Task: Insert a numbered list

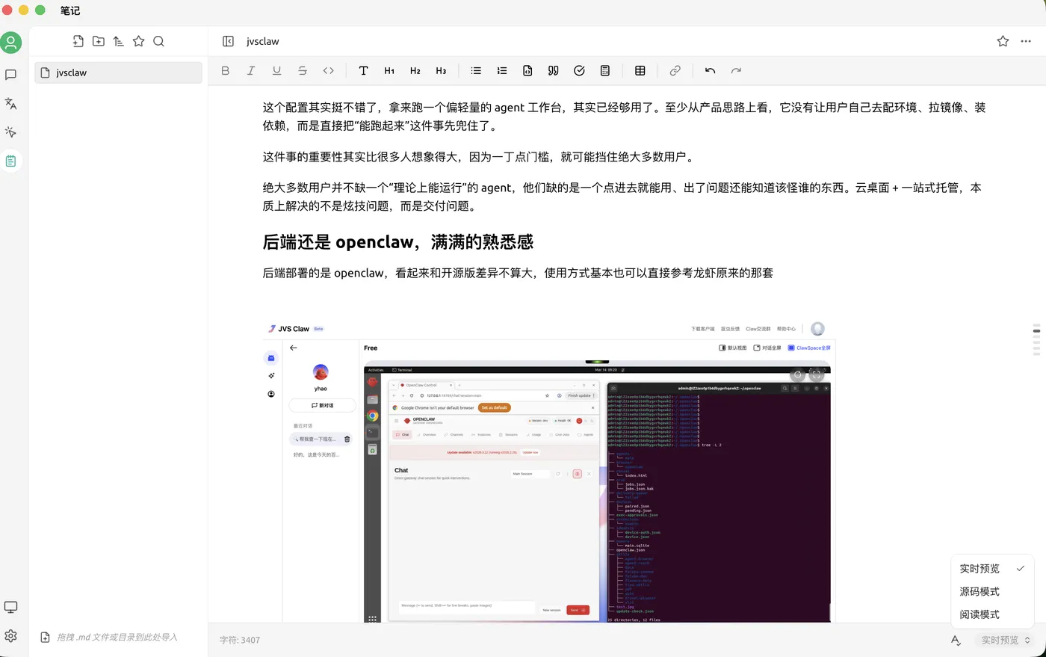Action: click(x=501, y=70)
